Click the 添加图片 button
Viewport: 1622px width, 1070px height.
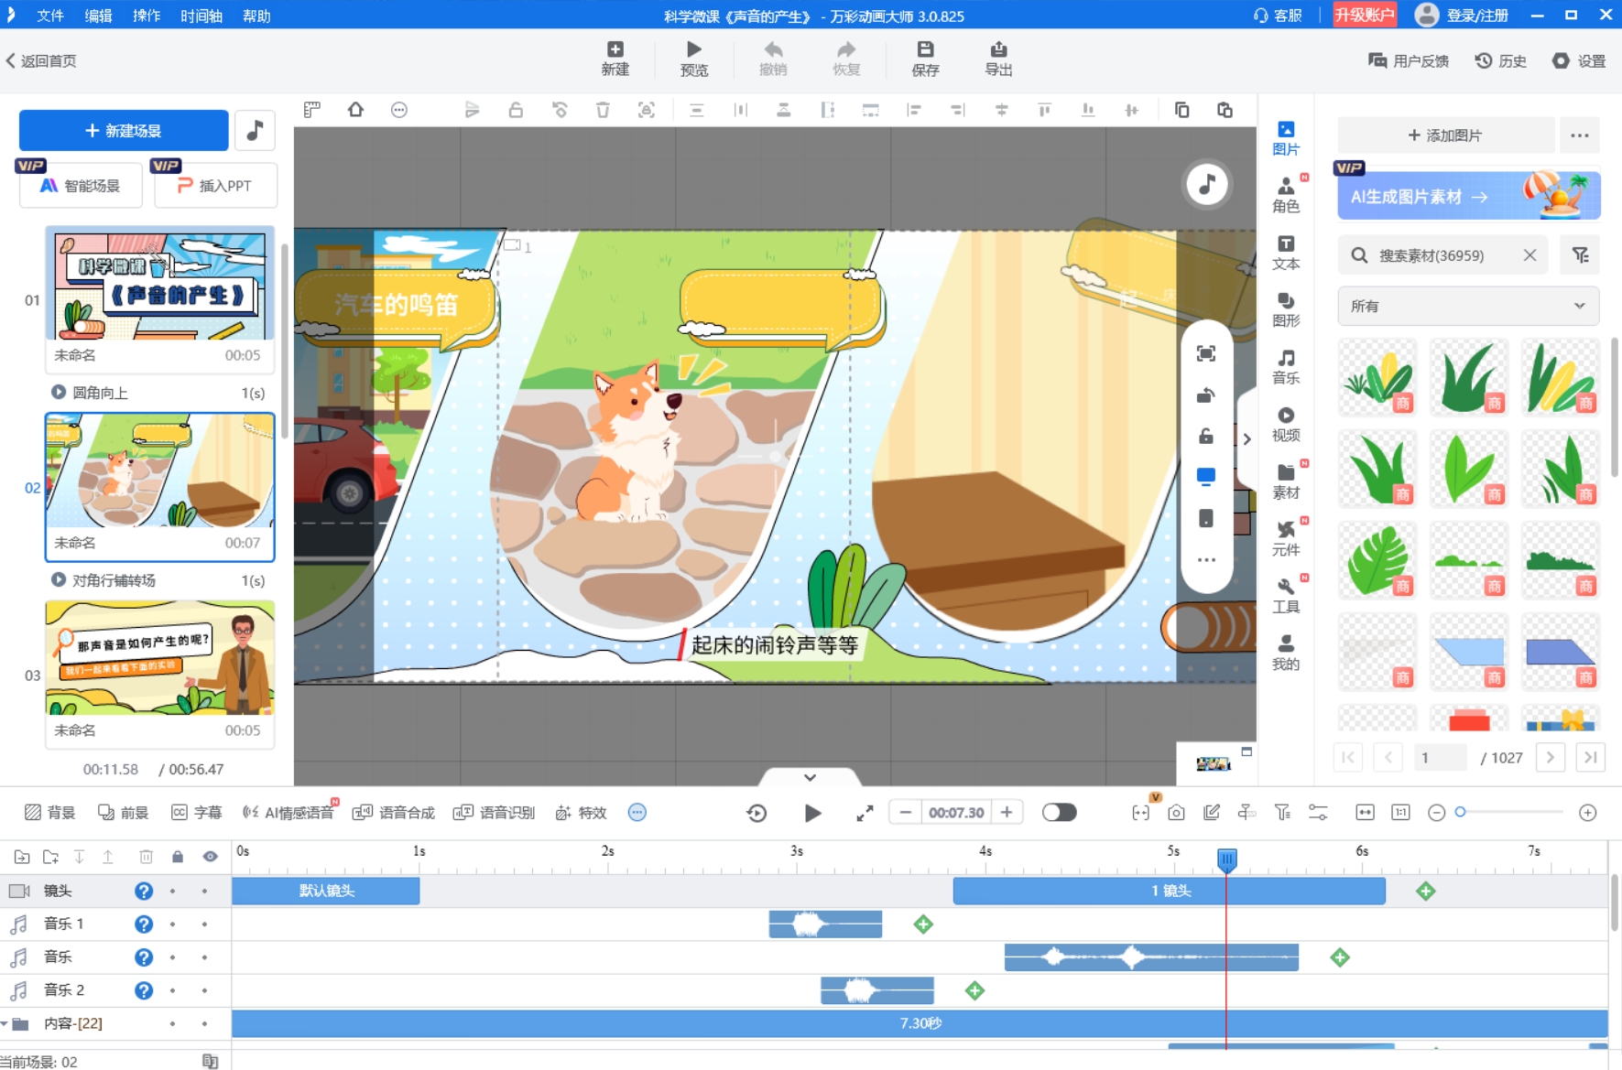pos(1445,135)
